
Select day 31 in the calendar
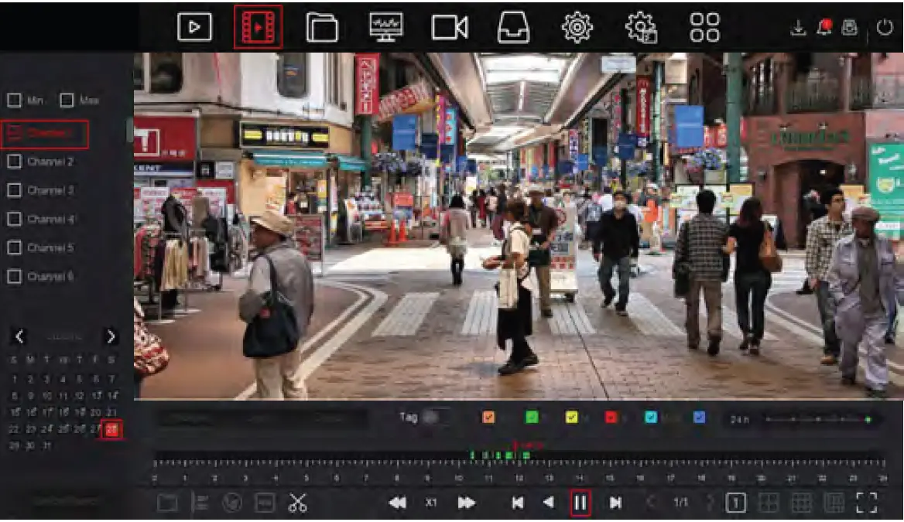pyautogui.click(x=46, y=446)
